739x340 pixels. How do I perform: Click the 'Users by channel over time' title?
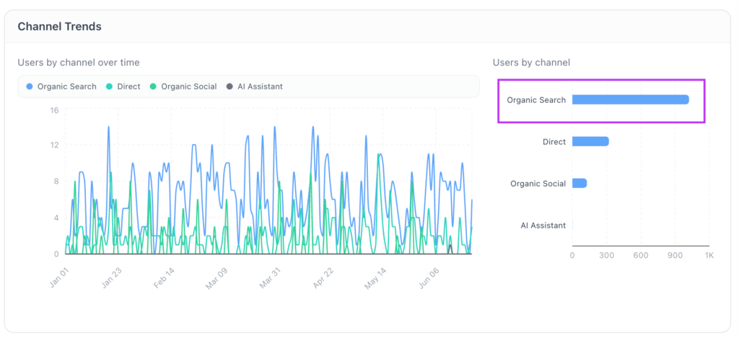coord(79,62)
